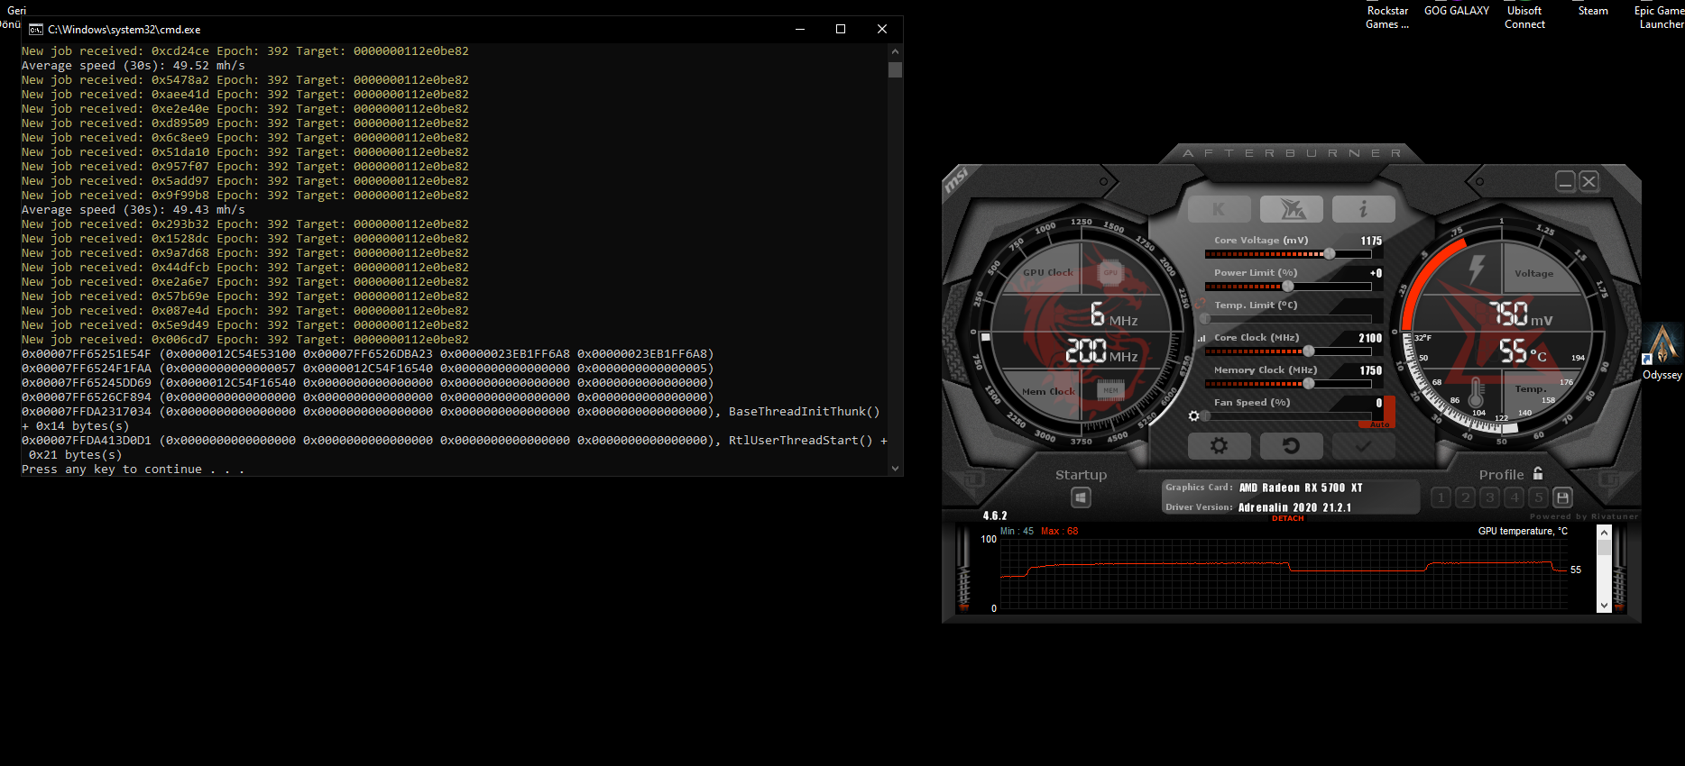Image resolution: width=1685 pixels, height=766 pixels.
Task: Click the Power Limit value +0
Action: point(1376,273)
